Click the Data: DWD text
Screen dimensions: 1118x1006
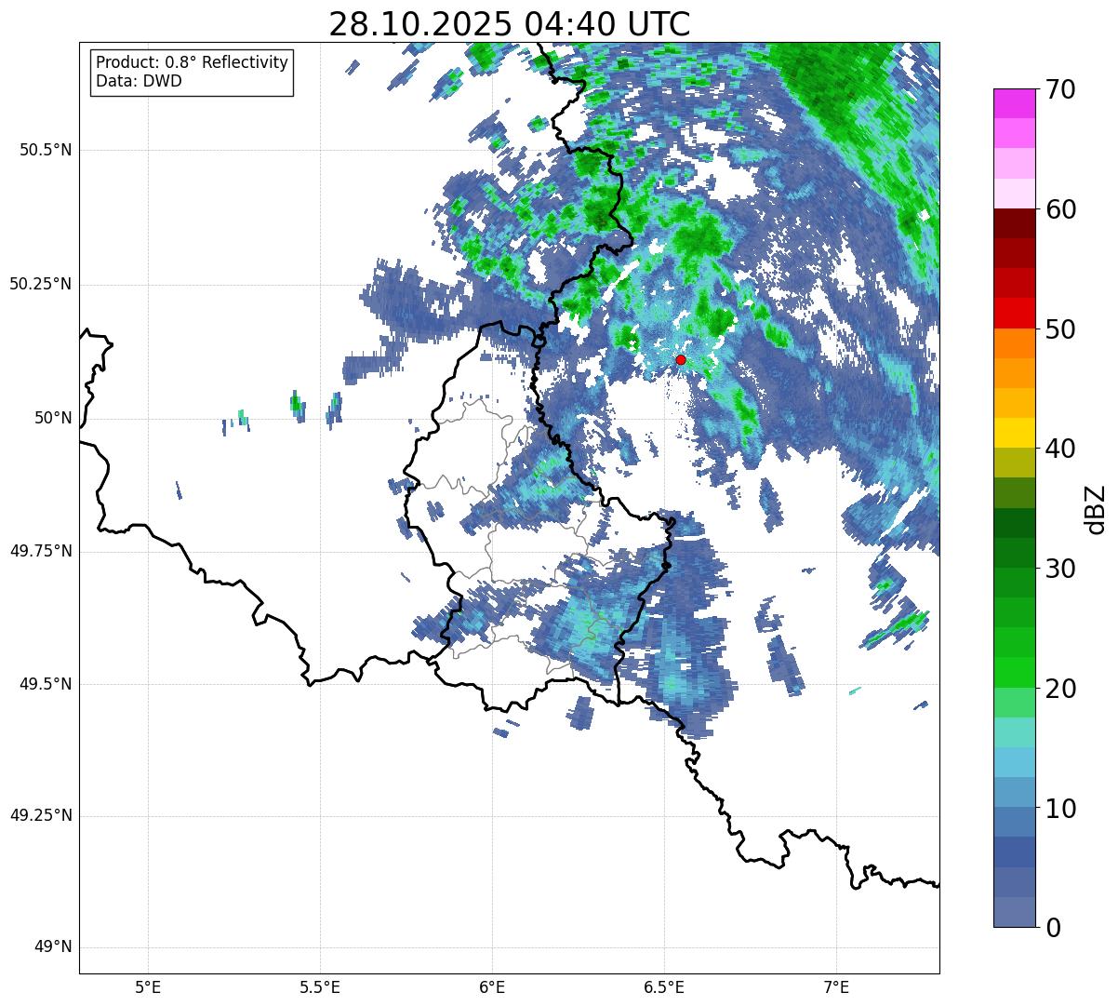point(139,81)
